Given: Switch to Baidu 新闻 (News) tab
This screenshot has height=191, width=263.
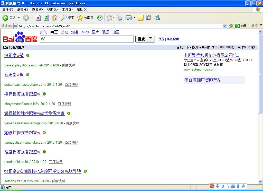Looking at the screenshot, I should tap(44, 32).
